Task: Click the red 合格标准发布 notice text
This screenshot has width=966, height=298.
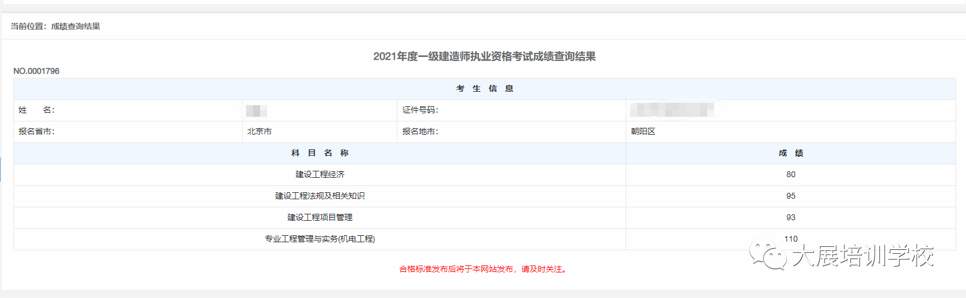Action: click(483, 269)
